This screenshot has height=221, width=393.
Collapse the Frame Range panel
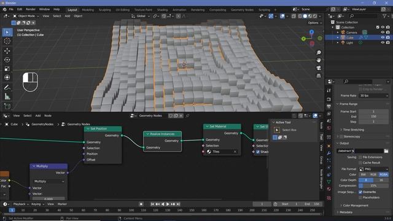click(348, 104)
